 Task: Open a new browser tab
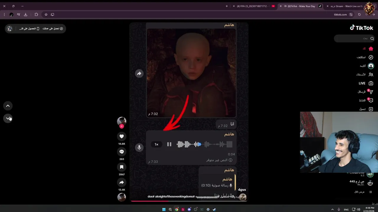point(227,6)
